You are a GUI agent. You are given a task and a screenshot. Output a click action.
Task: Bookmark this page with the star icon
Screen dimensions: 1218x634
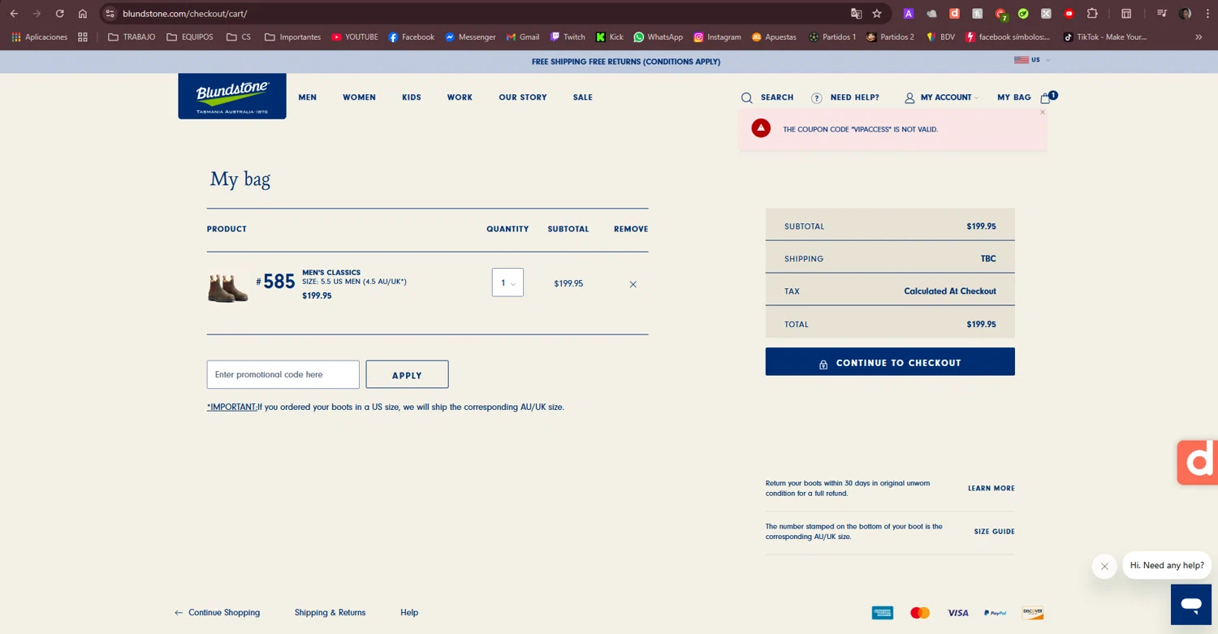(877, 13)
